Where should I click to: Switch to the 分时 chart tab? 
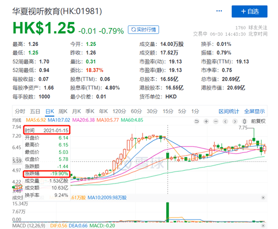pos(20,111)
